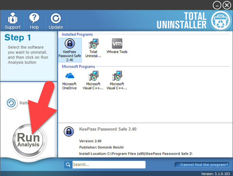Viewport: 233px width, 176px height.
Task: Click the Run Analysis button
Action: coord(28,140)
